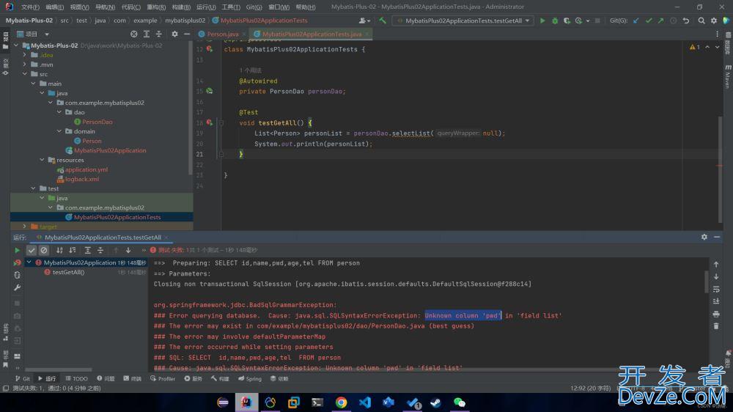Sort test results alphabetically

click(x=59, y=250)
